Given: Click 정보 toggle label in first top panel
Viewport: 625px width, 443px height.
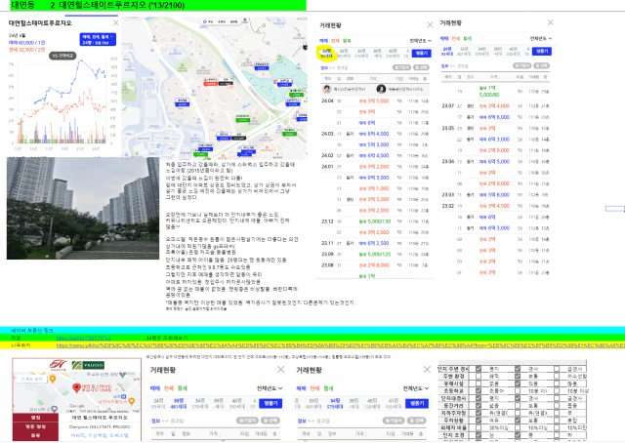Looking at the screenshot, I should pos(324,68).
